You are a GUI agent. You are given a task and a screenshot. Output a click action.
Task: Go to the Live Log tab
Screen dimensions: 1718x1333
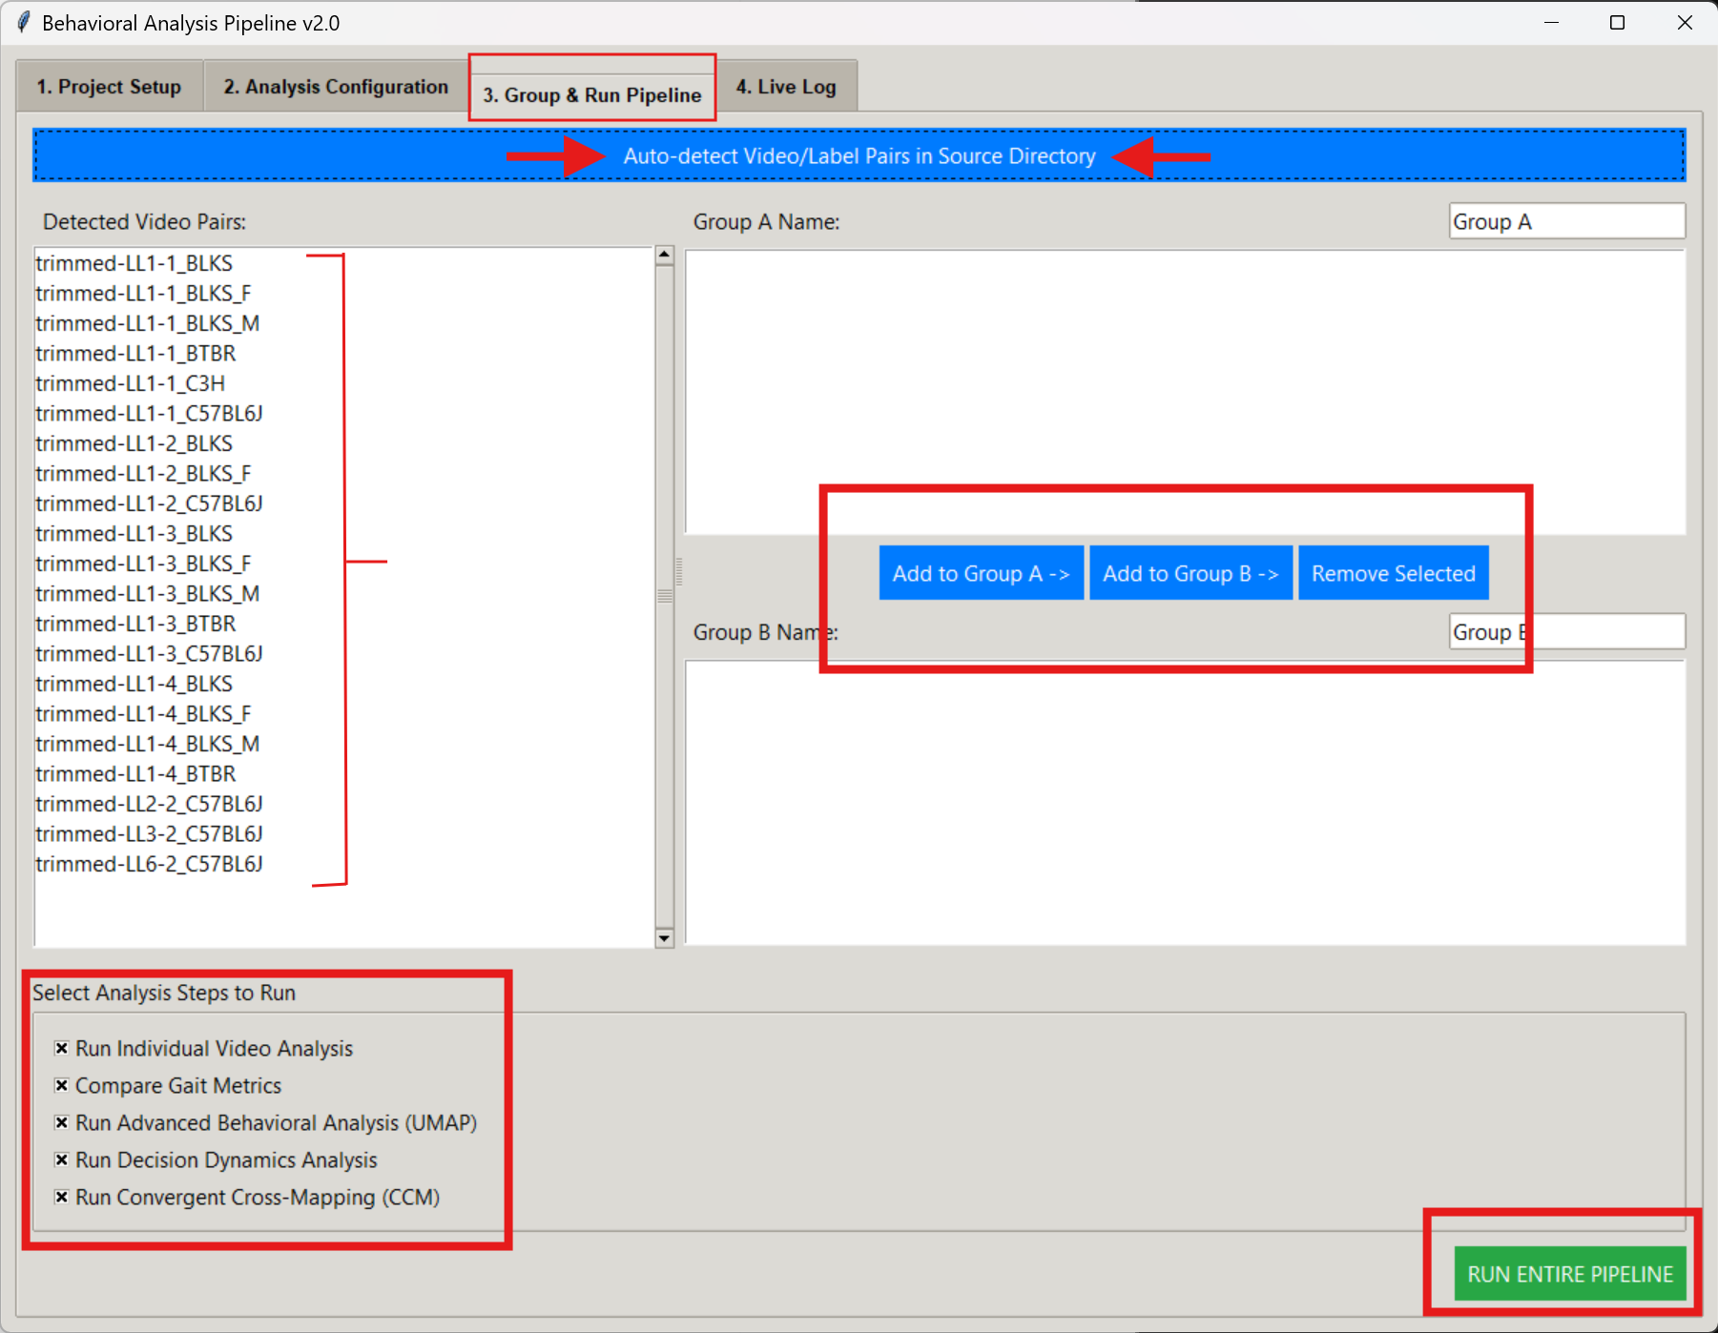click(x=785, y=87)
